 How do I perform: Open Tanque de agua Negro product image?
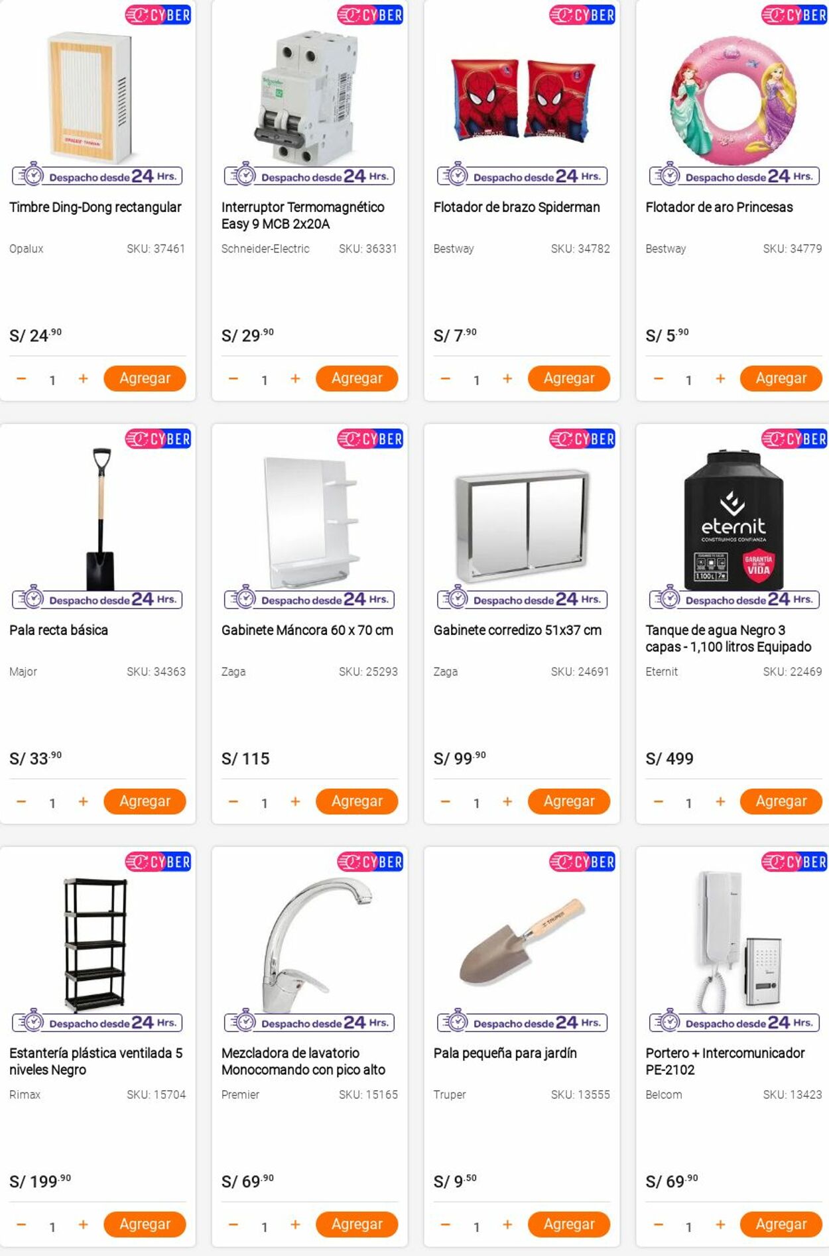733,520
